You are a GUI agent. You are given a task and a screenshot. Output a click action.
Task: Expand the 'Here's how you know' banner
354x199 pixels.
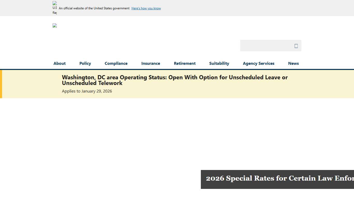pyautogui.click(x=146, y=8)
